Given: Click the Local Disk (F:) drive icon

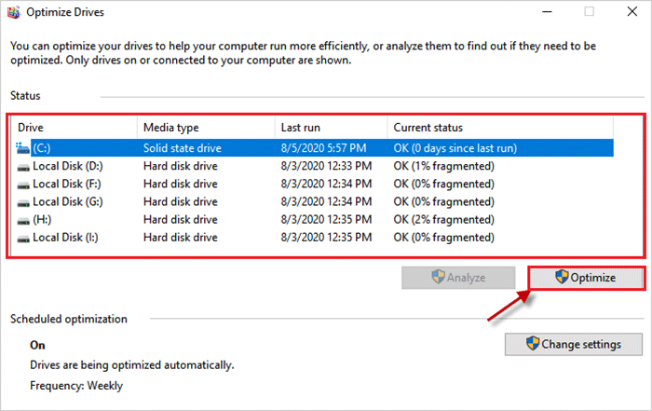Looking at the screenshot, I should point(23,185).
